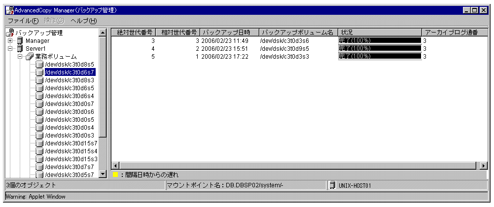The height and width of the screenshot is (207, 494).
Task: Select tree item /dev/dsk/c3t0d15s7
Action: [x=71, y=143]
